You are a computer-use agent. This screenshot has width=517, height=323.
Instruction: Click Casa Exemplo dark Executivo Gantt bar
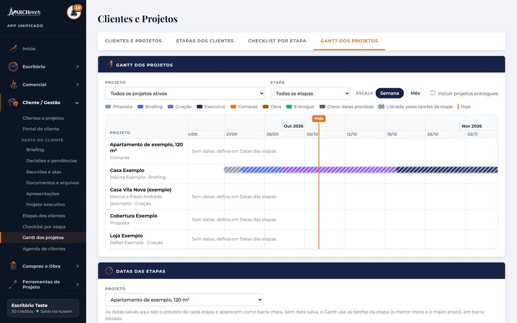[x=447, y=170]
